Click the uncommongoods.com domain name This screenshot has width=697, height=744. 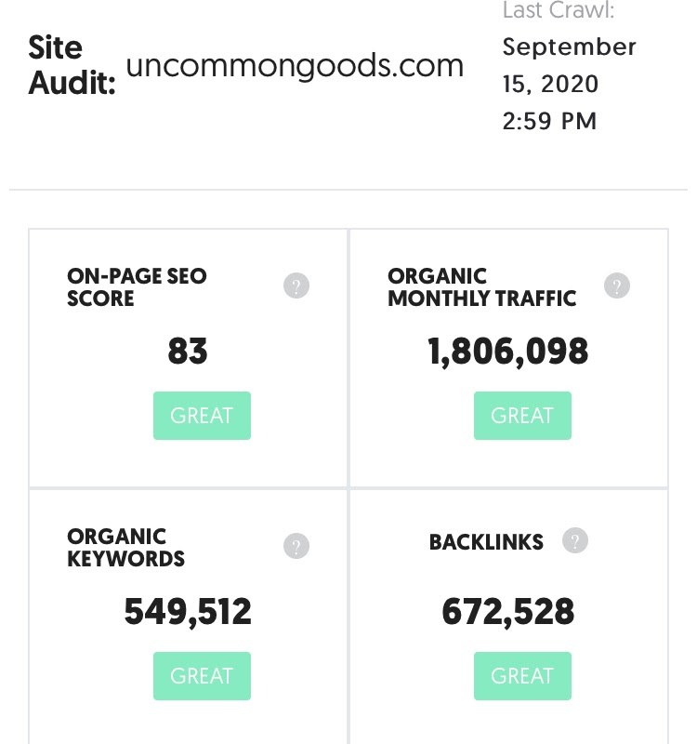[295, 66]
